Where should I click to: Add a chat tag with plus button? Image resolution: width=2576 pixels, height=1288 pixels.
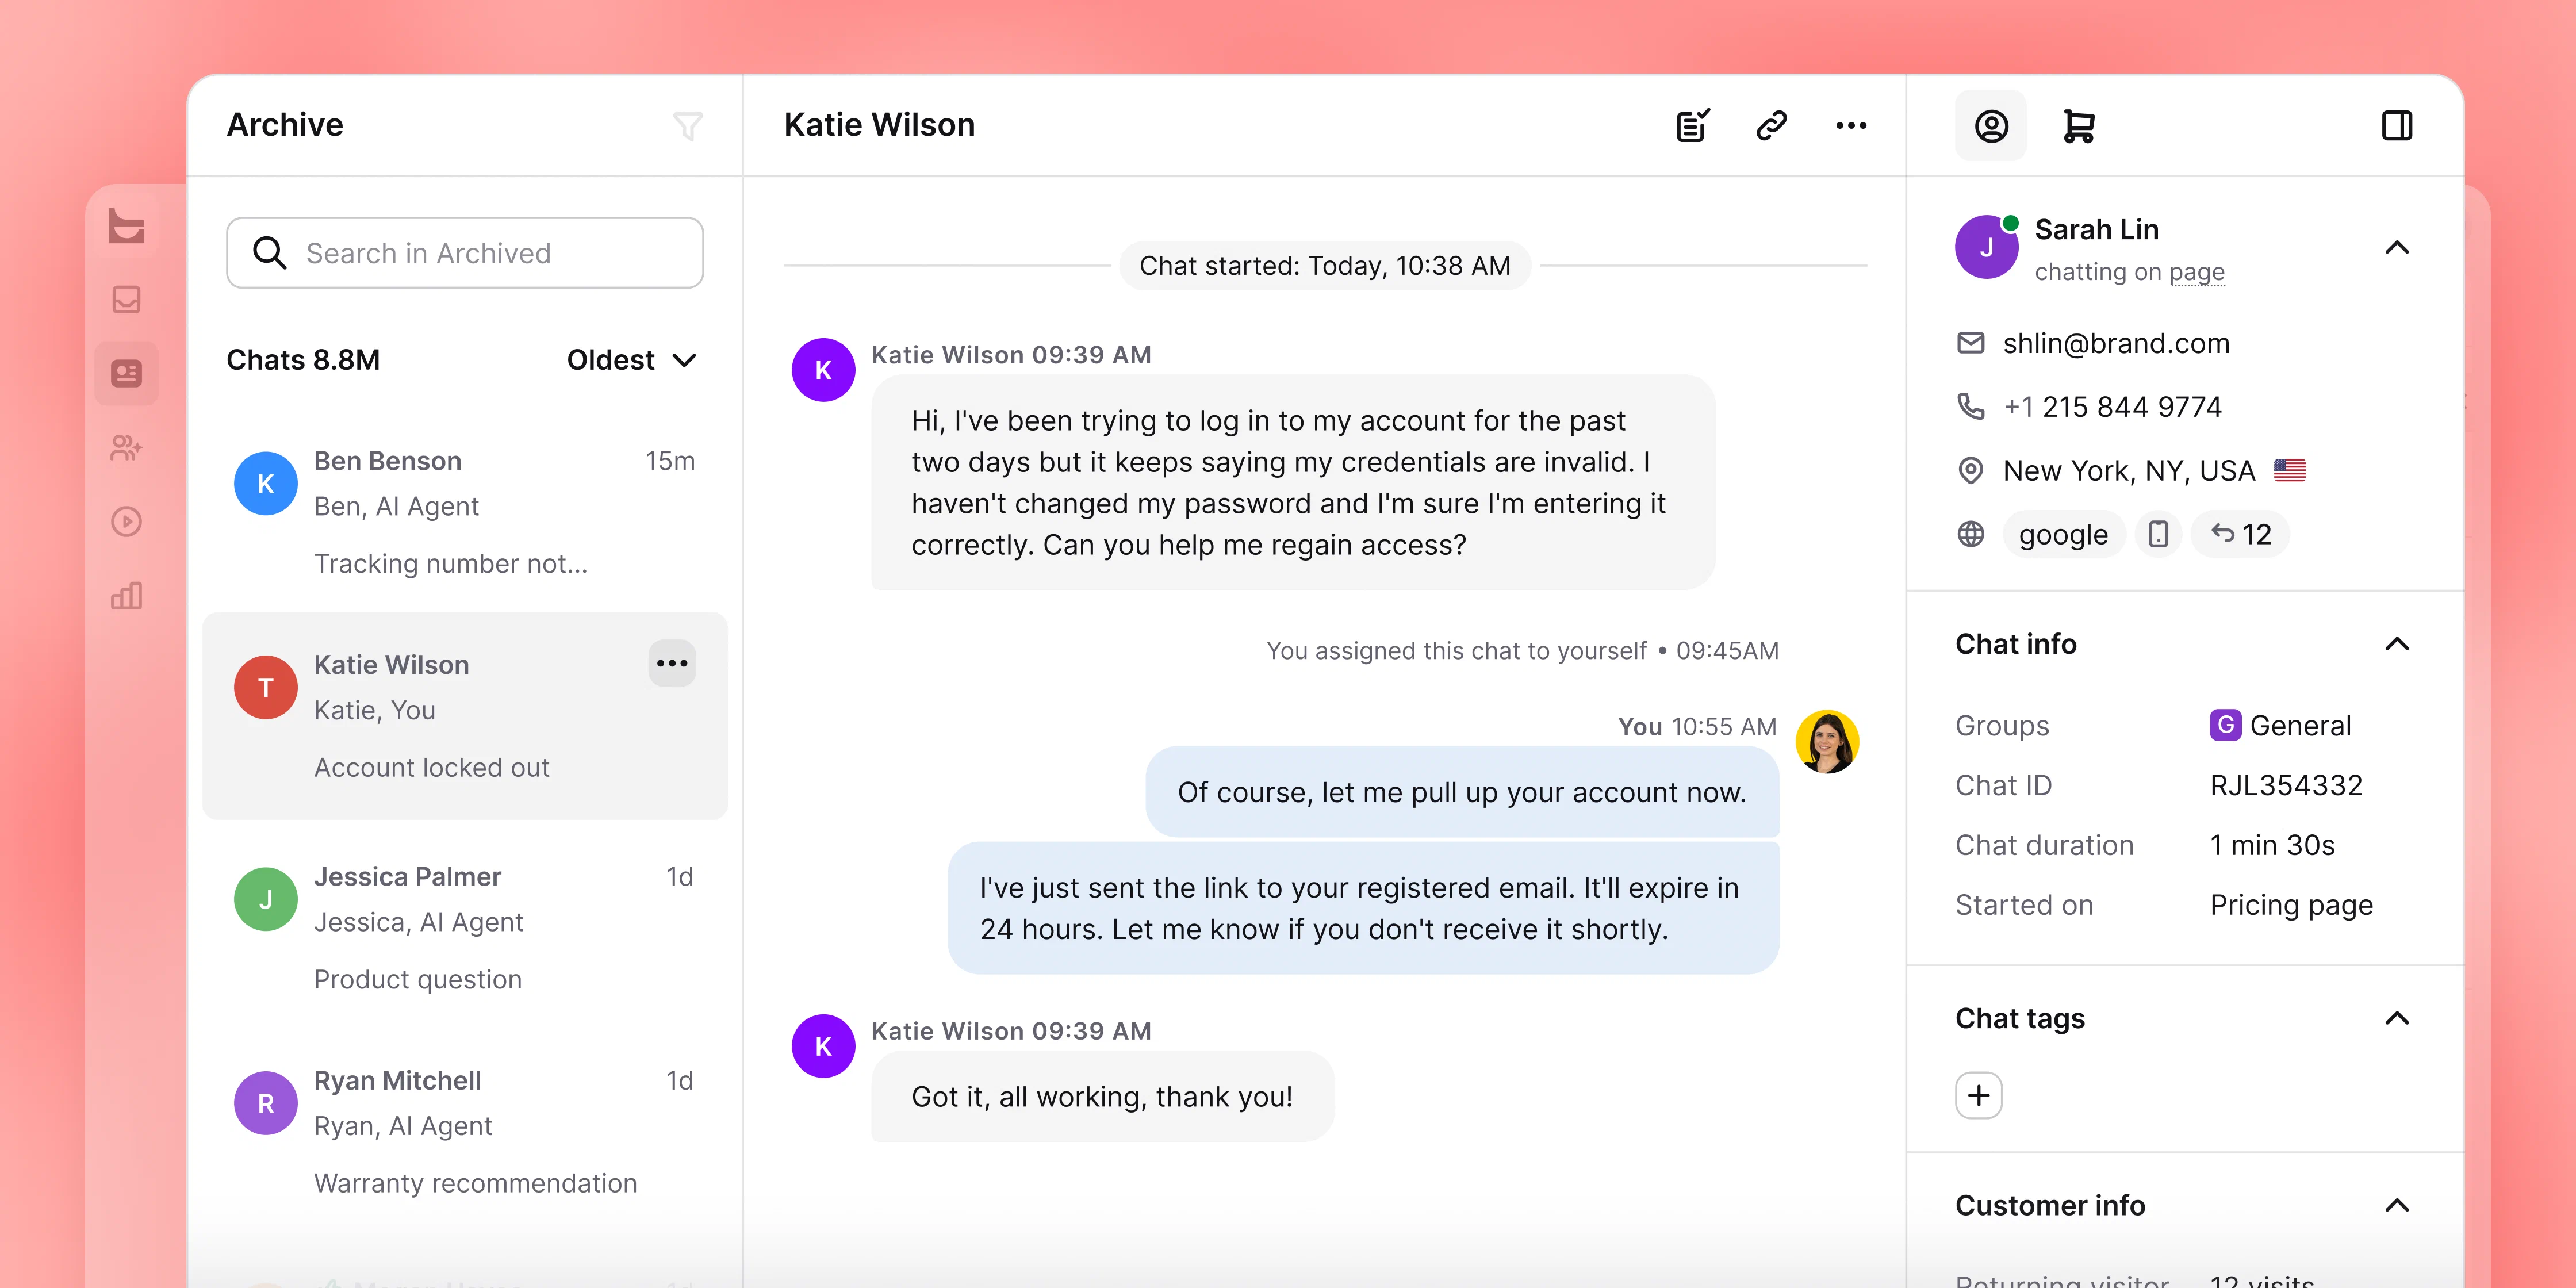1979,1095
